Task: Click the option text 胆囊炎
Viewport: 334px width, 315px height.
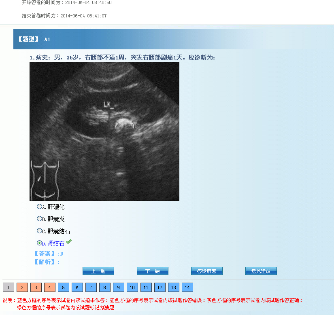Action: 56,219
